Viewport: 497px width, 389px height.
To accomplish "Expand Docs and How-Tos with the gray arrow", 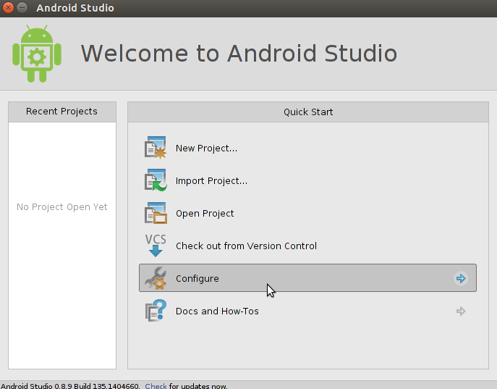I will click(461, 311).
